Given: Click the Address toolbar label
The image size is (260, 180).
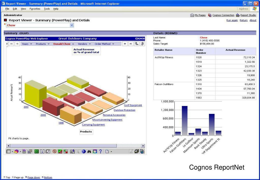Looking at the screenshot, I should (x=243, y=9).
